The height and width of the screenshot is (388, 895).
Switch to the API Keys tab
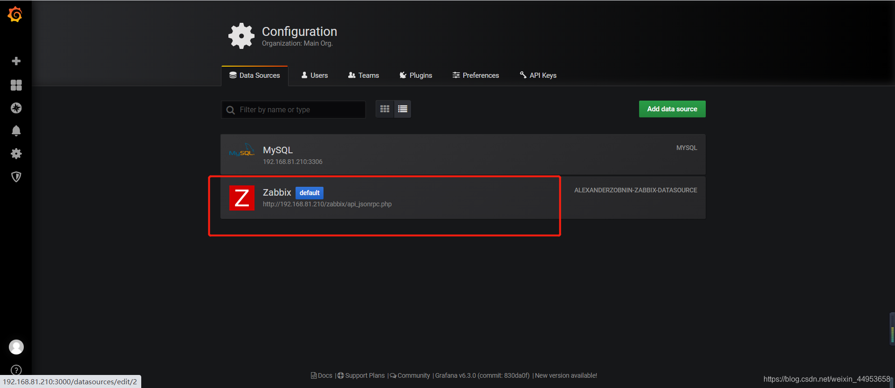[538, 75]
